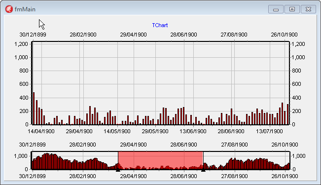Image resolution: width=321 pixels, height=185 pixels.
Task: Click the 26/10/1900 label above the main chart
Action: (x=284, y=35)
